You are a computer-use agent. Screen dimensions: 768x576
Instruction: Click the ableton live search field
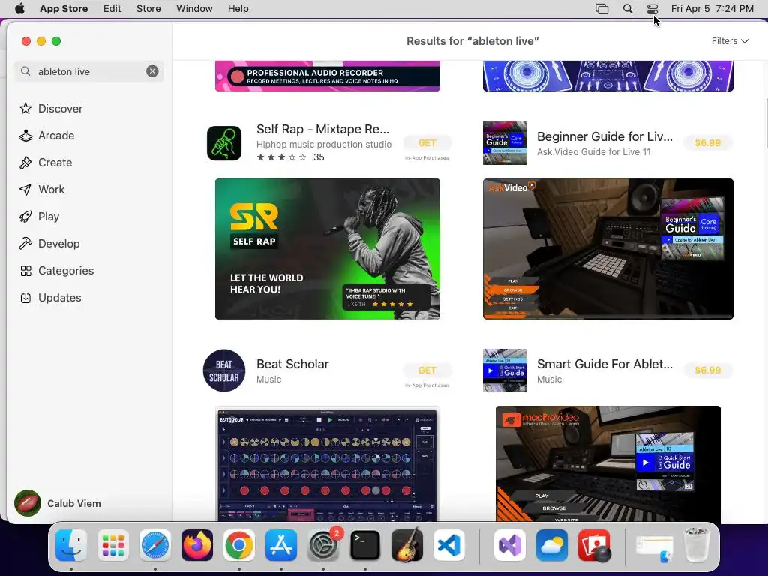pyautogui.click(x=89, y=71)
